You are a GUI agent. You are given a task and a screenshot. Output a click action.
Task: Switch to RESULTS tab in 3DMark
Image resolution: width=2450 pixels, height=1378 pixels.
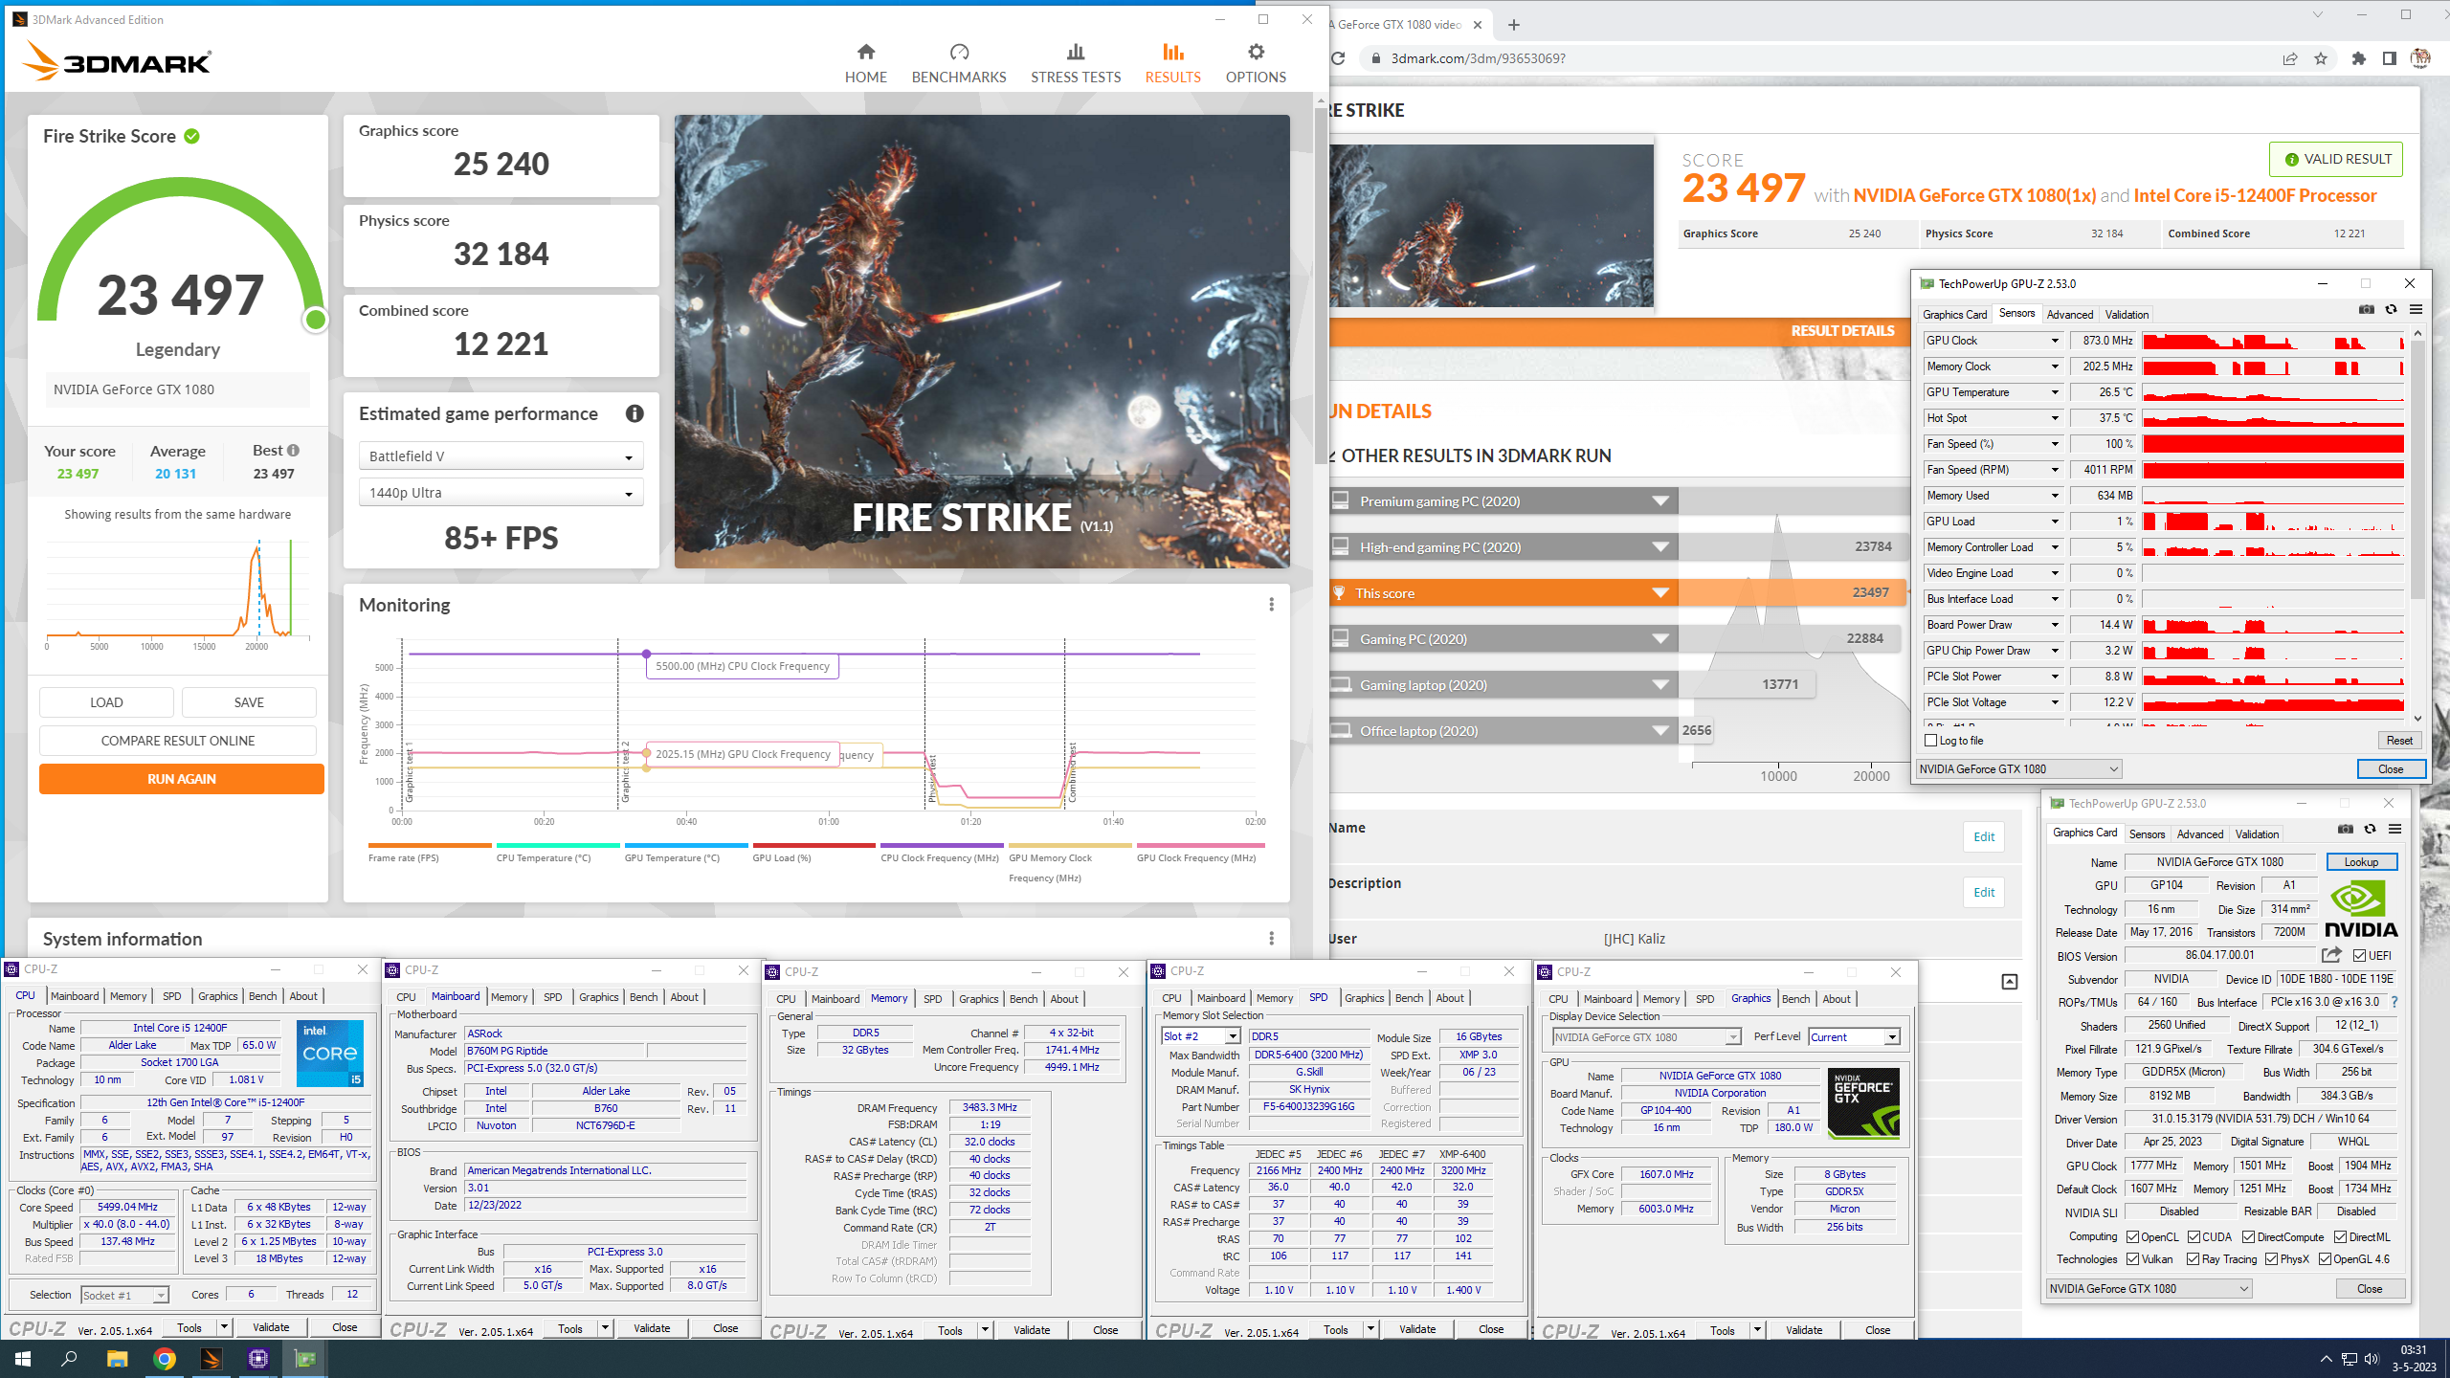[1172, 63]
